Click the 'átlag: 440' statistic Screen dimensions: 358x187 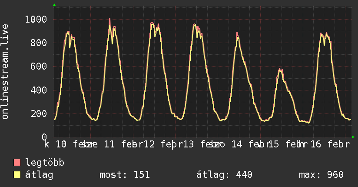click(224, 175)
